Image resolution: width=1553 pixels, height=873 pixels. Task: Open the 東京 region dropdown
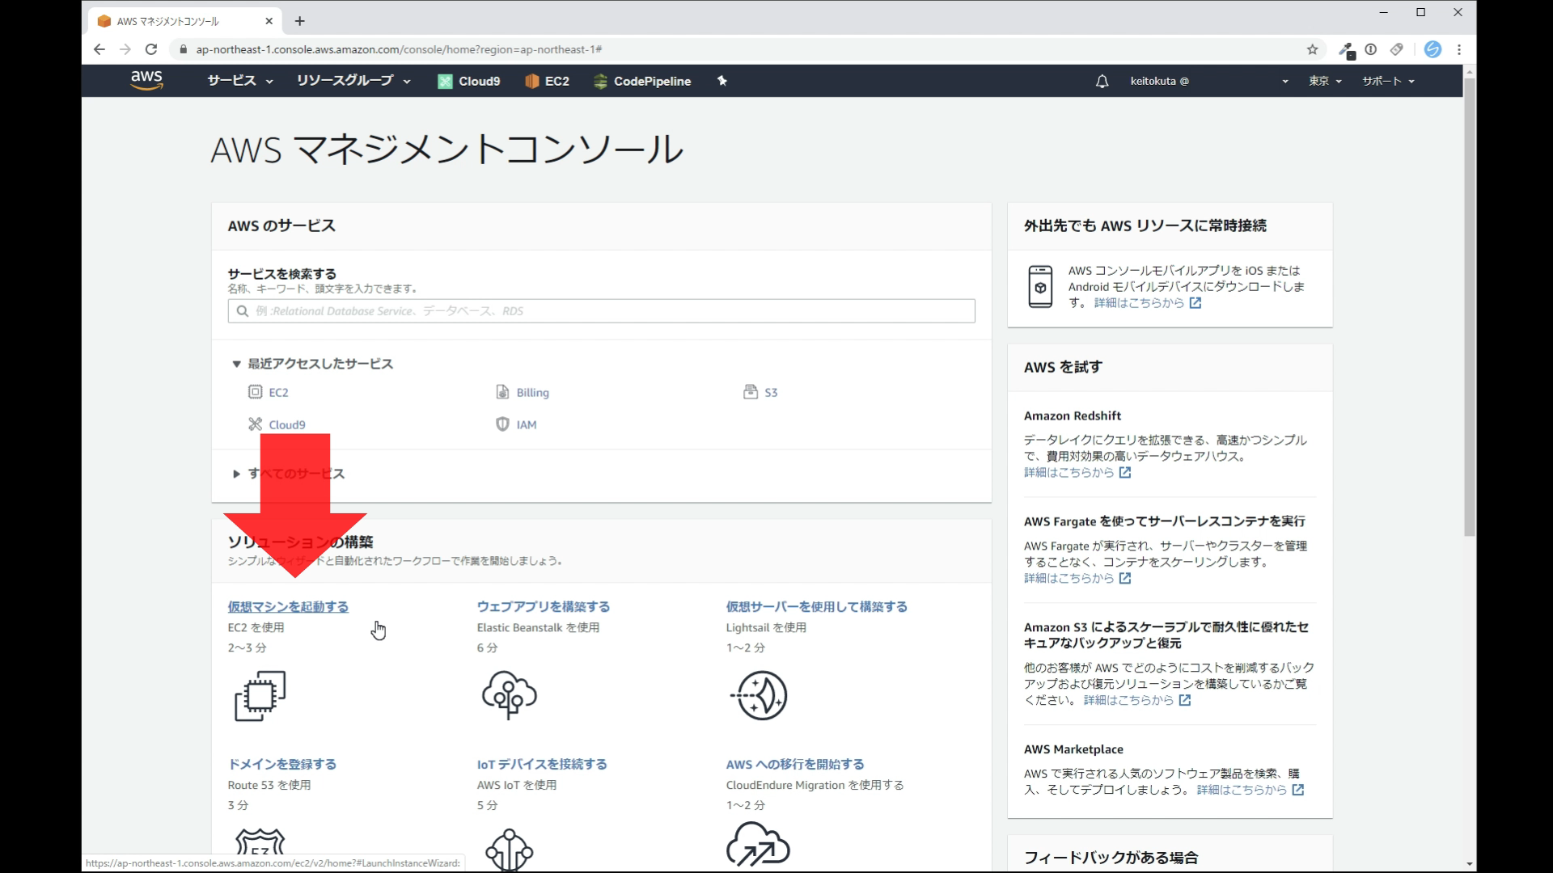coord(1326,81)
